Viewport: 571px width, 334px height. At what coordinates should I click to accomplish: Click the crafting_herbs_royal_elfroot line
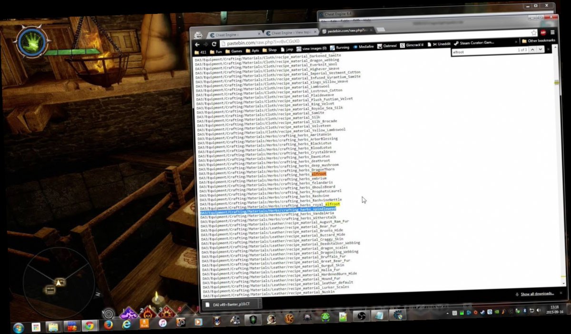tap(269, 205)
